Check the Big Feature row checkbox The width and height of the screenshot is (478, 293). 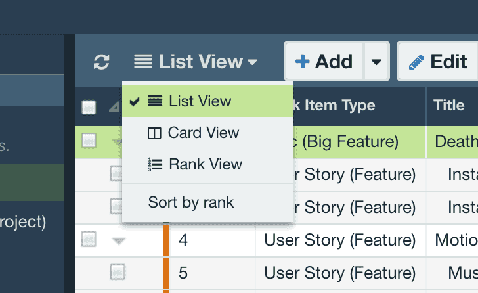point(89,141)
